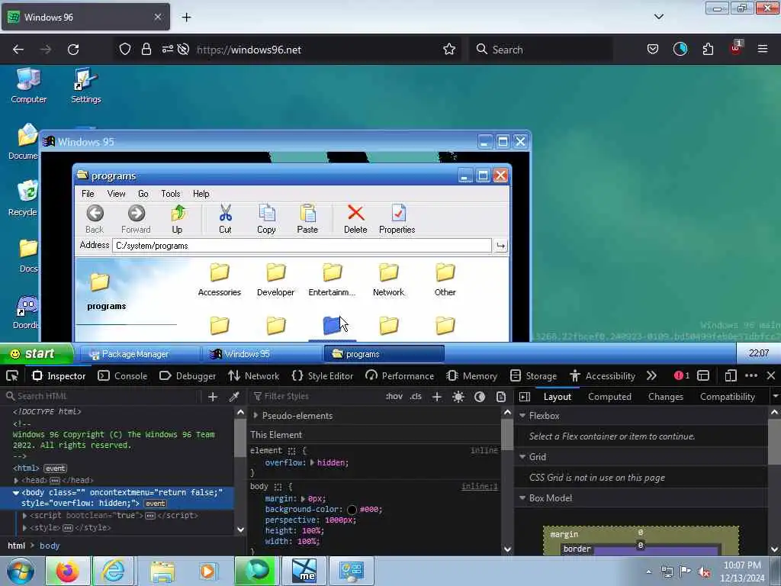
Task: Expand the style element node
Action: (25, 528)
